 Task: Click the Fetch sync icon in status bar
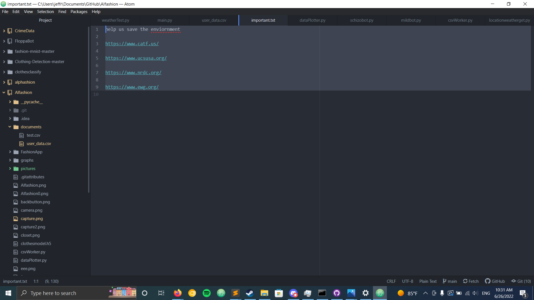(465, 281)
